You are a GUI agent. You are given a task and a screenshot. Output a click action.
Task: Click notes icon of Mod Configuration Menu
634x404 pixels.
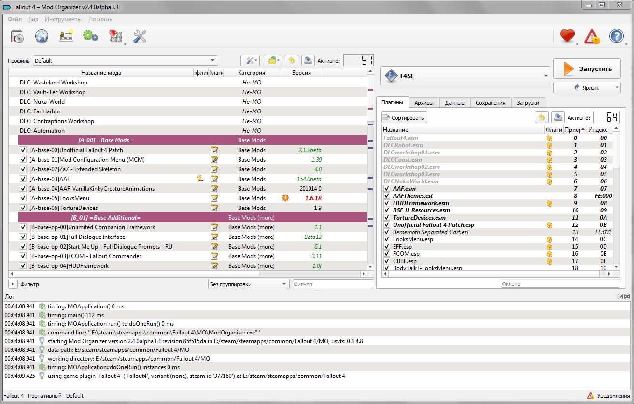214,160
